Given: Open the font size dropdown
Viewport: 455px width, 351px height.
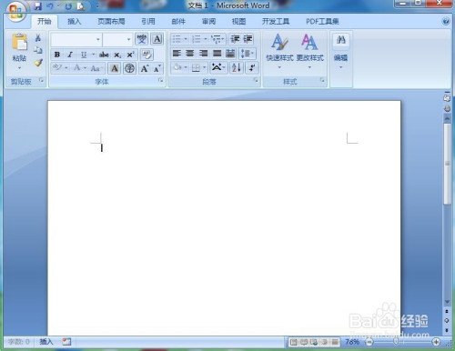Looking at the screenshot, I should tap(128, 39).
